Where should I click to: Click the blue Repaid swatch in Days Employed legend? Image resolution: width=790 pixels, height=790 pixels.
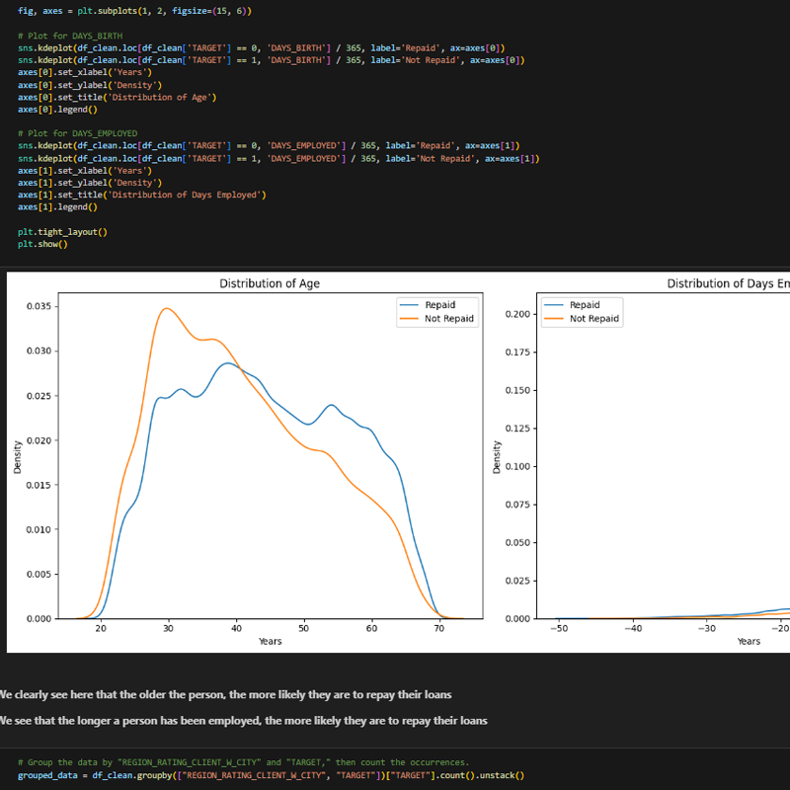click(x=554, y=305)
